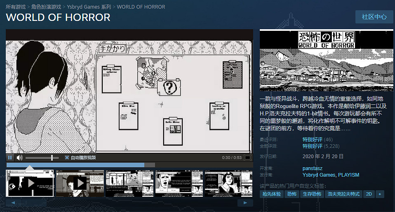Viewport: 395px width, 212px height.
Task: Play the first trailer thumbnail
Action: 30,183
